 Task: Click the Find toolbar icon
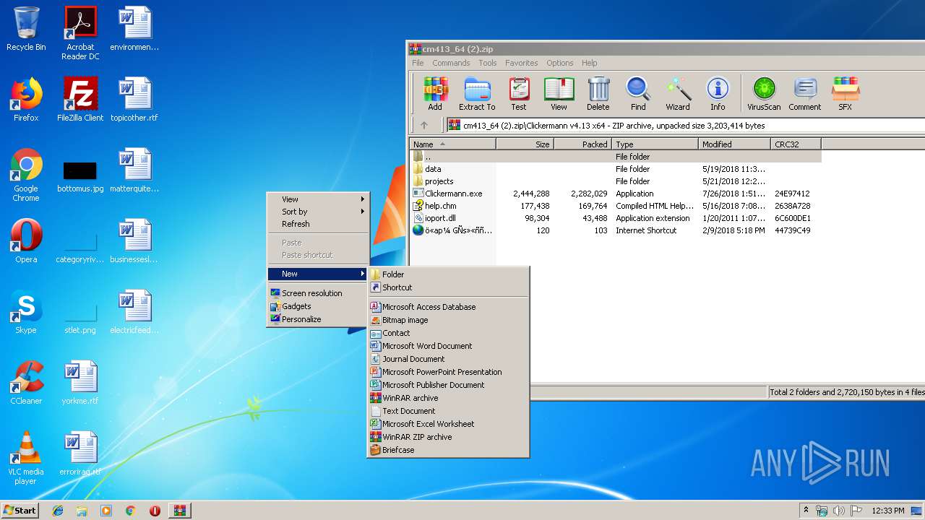638,94
